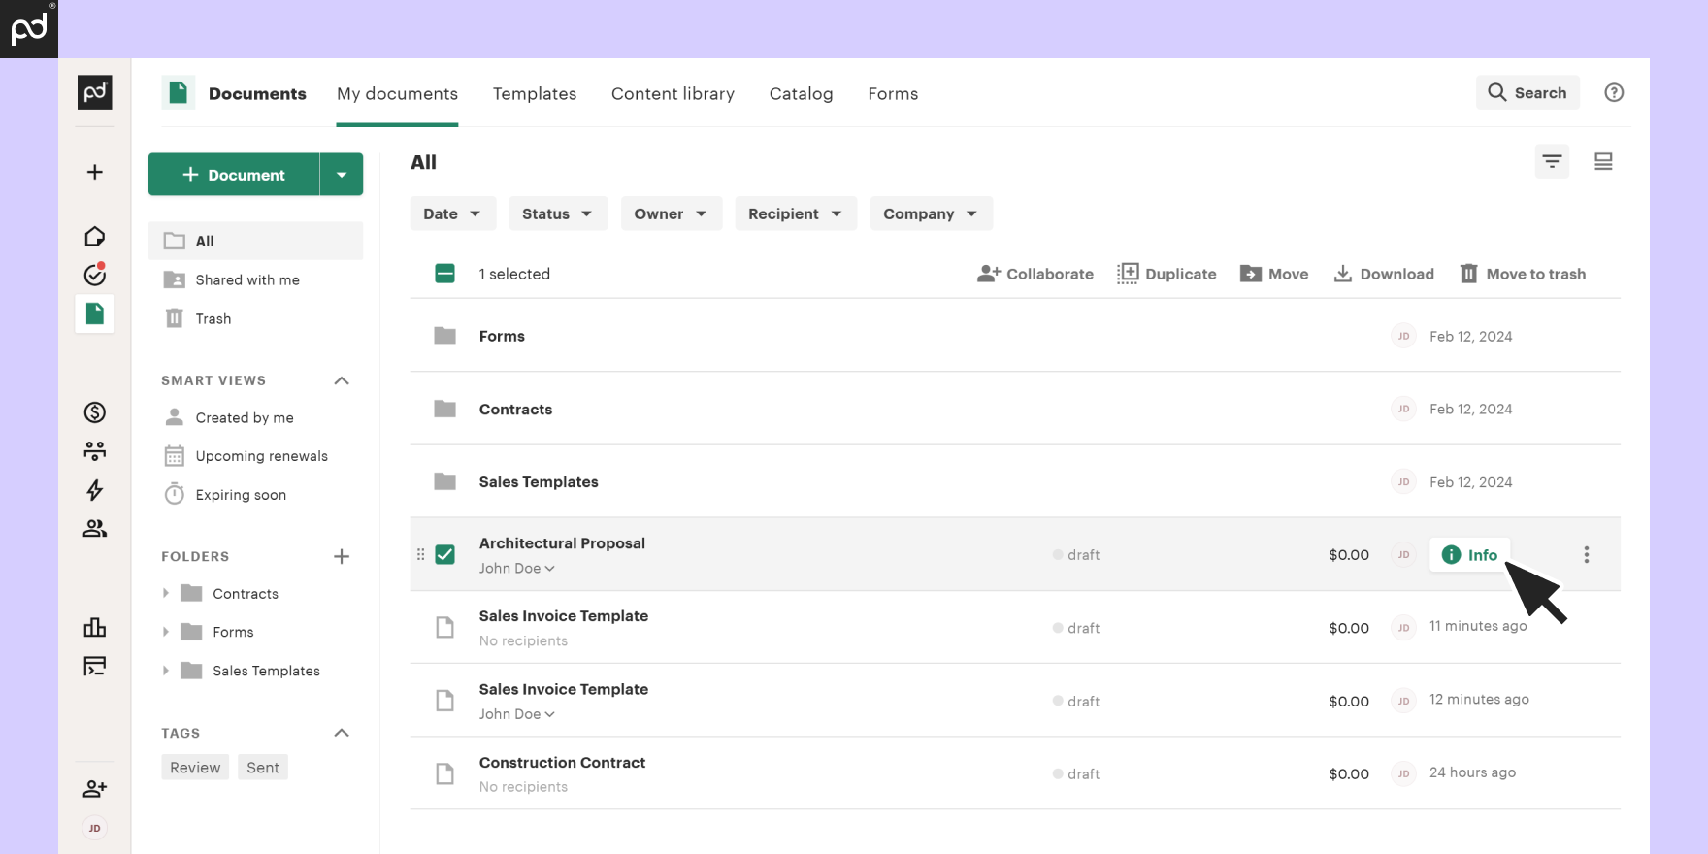This screenshot has width=1708, height=854.
Task: Select the green Documents icon in sidebar
Action: tap(94, 313)
